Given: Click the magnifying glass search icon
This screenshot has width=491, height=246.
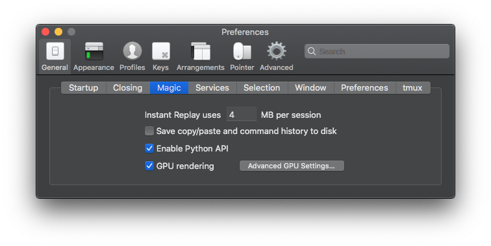Looking at the screenshot, I should (312, 51).
